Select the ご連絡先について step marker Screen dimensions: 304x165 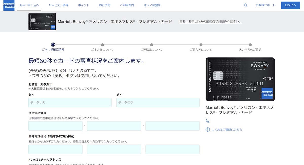point(151,45)
